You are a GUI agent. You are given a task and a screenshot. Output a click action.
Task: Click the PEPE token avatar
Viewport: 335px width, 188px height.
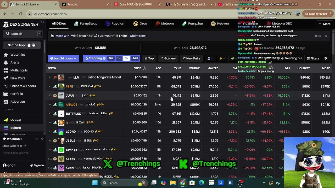(x=61, y=86)
